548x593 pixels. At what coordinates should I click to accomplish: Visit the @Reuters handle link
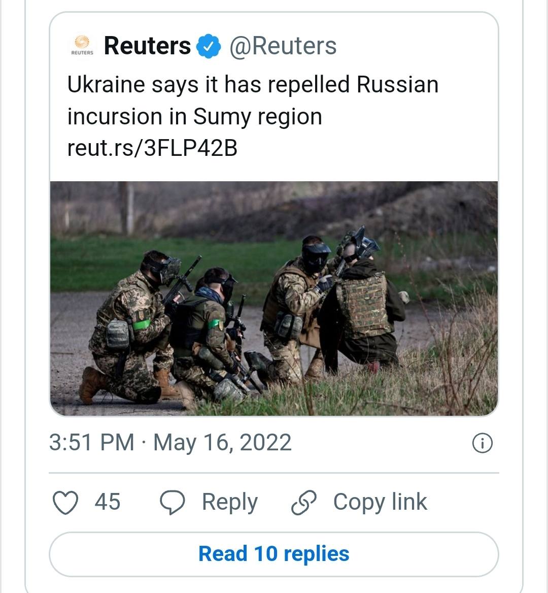[x=283, y=46]
